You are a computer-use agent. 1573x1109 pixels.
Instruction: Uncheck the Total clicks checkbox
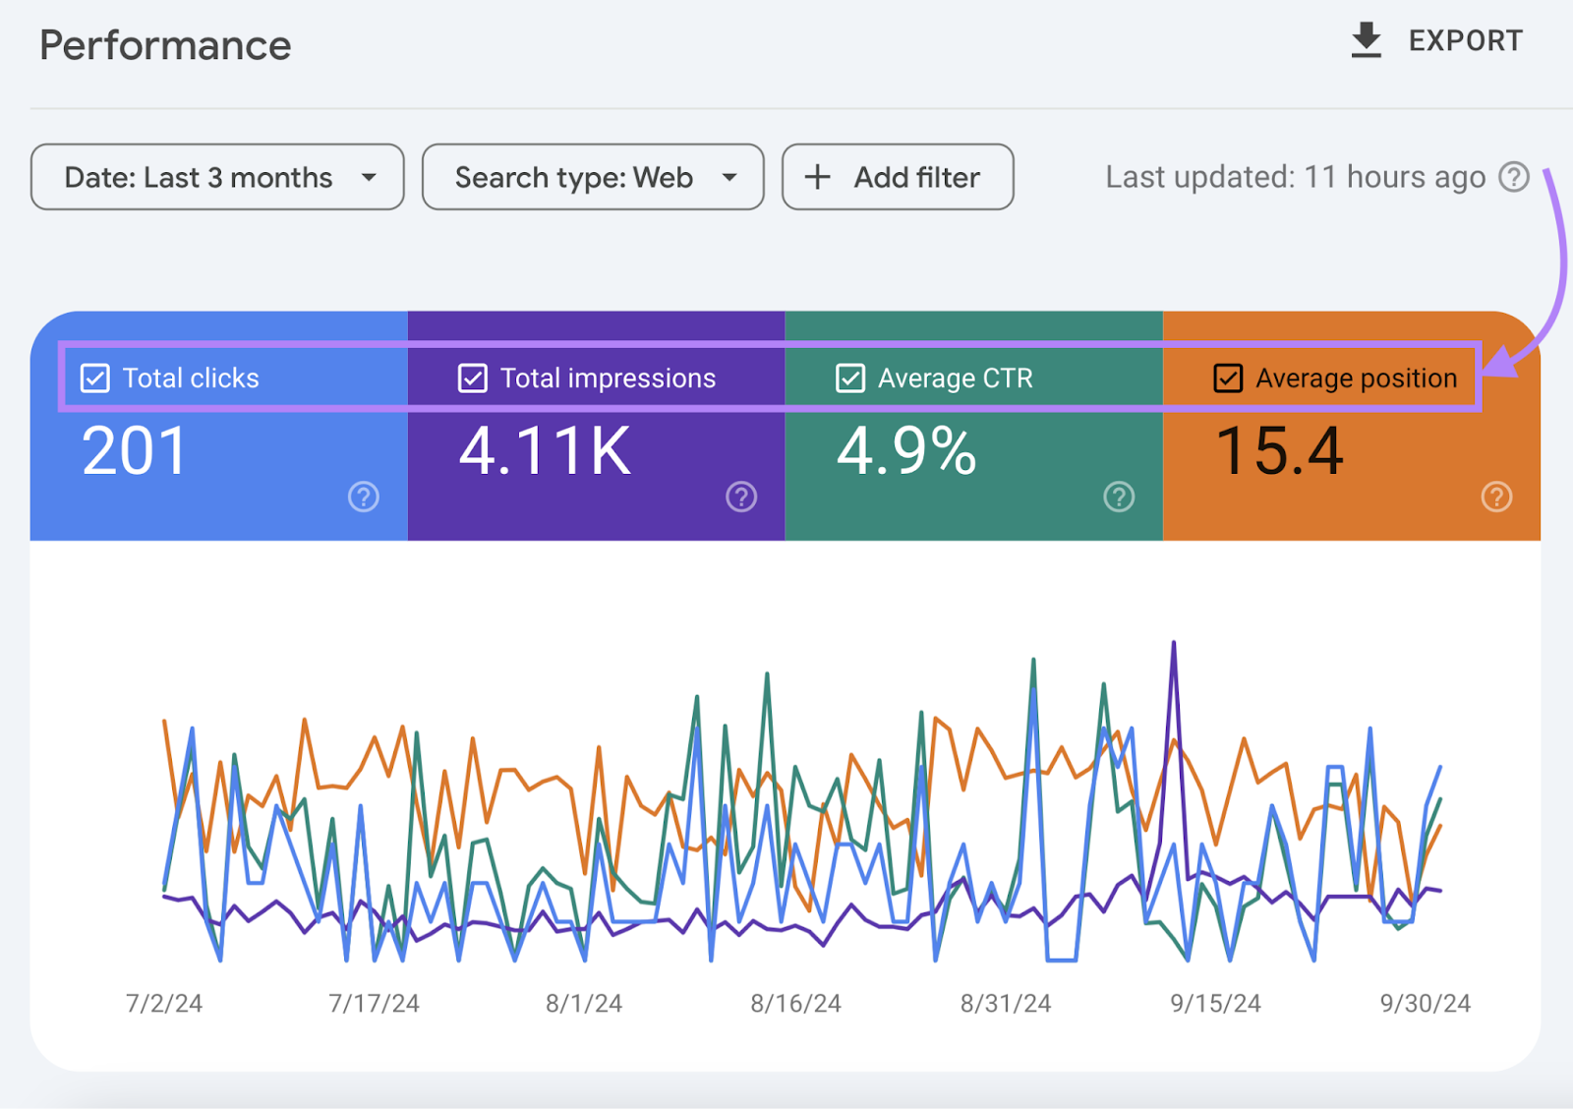pos(93,378)
